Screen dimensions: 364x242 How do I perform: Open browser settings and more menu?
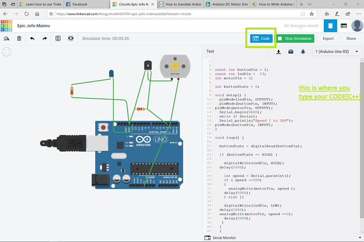click(x=358, y=14)
